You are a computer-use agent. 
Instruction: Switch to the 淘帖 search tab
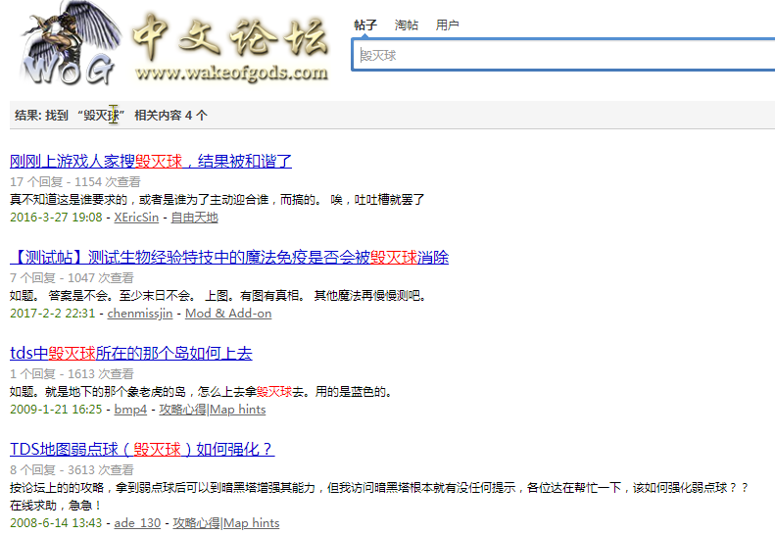(x=407, y=24)
